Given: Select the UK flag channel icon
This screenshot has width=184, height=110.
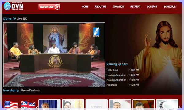Looking at the screenshot, I should point(28,105).
